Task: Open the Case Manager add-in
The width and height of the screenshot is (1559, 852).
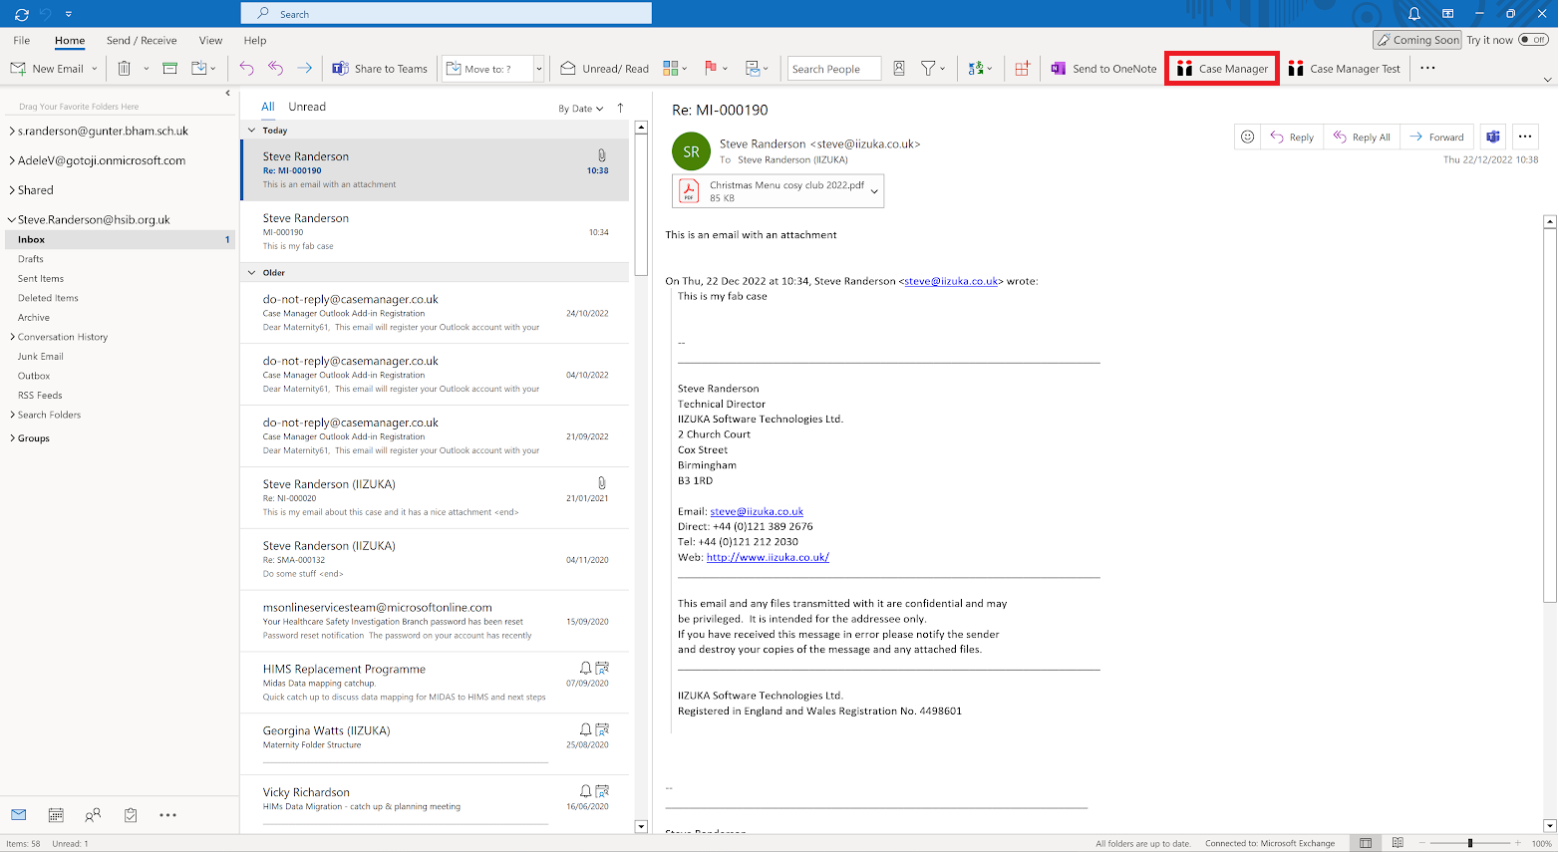Action: click(x=1222, y=69)
